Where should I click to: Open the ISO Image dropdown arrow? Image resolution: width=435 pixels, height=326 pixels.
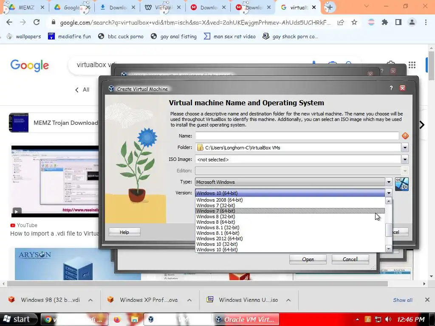pyautogui.click(x=405, y=159)
